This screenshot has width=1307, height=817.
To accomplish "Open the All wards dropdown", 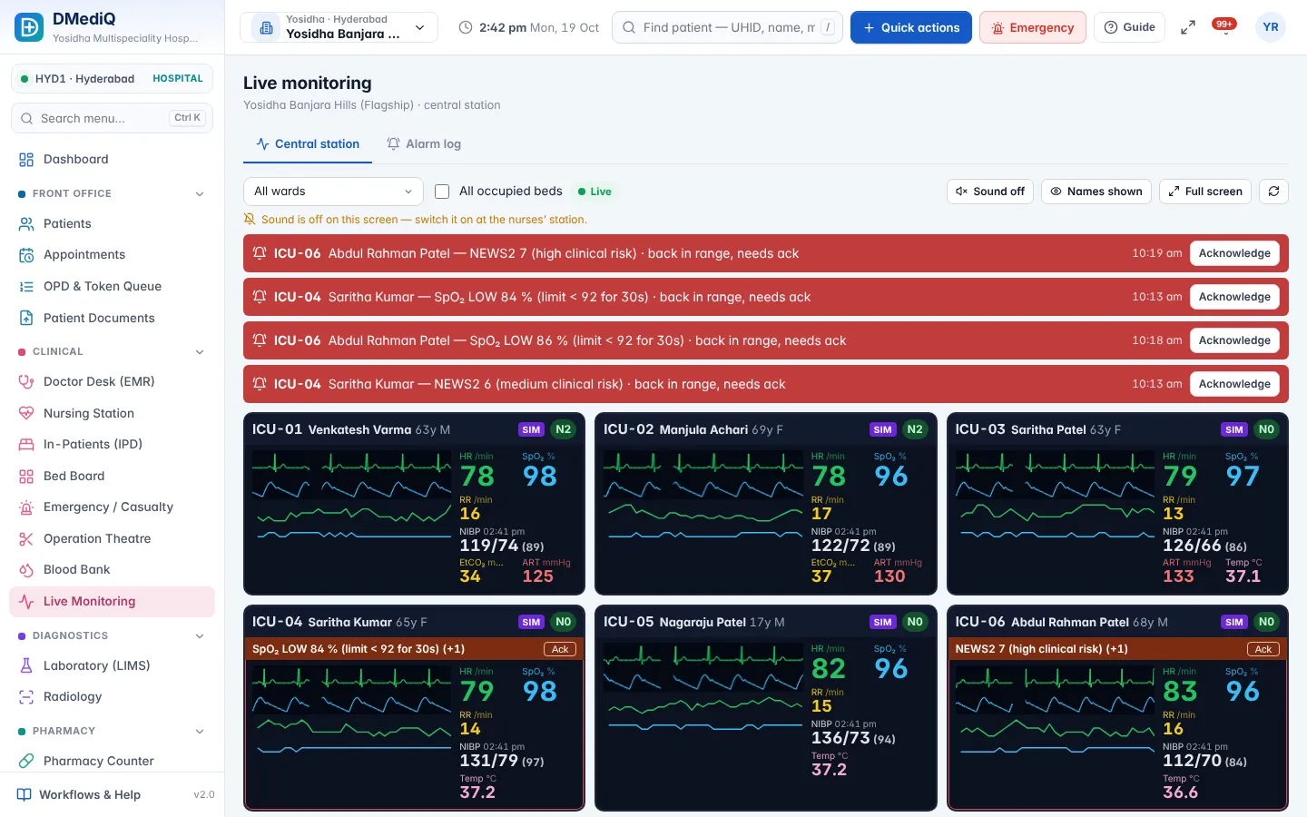I will [x=333, y=192].
